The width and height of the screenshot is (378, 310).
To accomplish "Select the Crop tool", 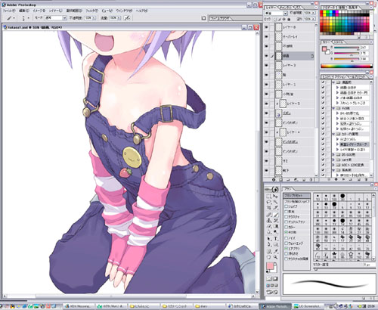I will (x=269, y=208).
